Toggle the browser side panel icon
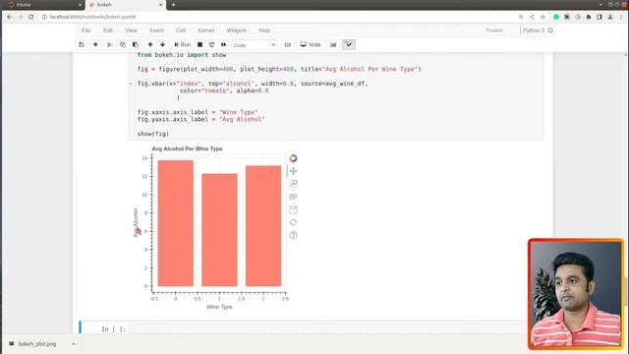Screen dimensions: 629x354 (x=600, y=17)
